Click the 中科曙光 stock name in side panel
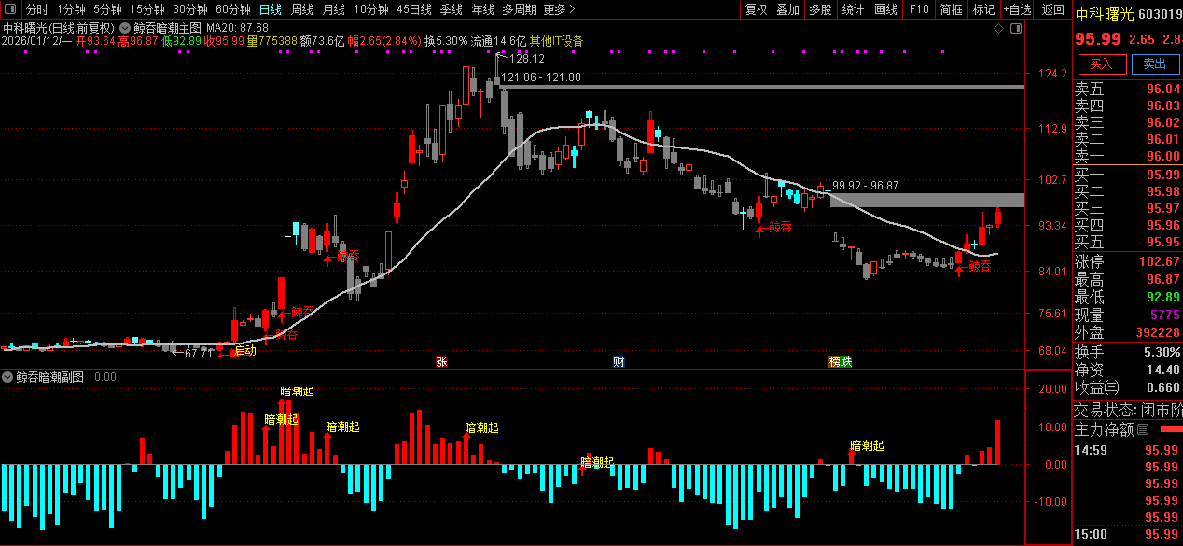This screenshot has height=546, width=1183. tap(1105, 15)
